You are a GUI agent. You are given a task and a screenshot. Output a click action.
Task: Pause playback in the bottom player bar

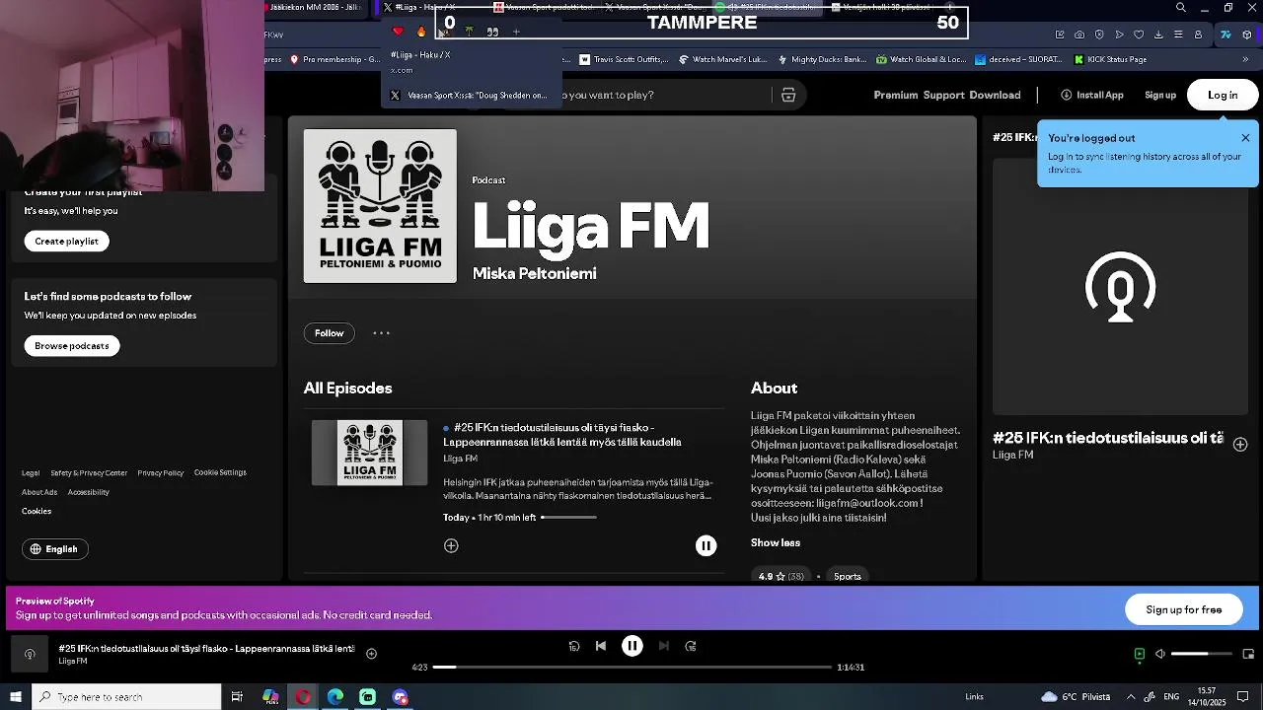[632, 646]
